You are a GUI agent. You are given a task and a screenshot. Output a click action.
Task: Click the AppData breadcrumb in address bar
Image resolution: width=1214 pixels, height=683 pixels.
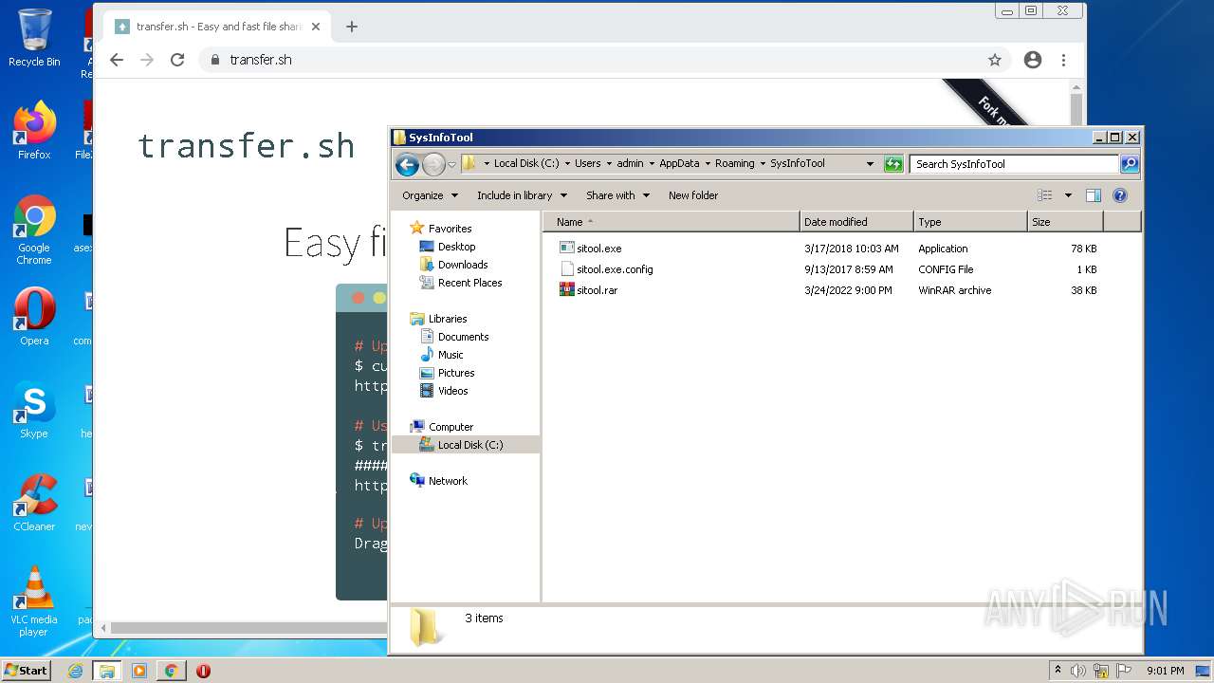[x=679, y=163]
